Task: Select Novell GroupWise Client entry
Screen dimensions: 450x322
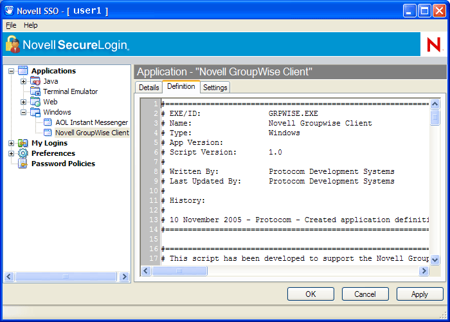Action: [x=92, y=133]
